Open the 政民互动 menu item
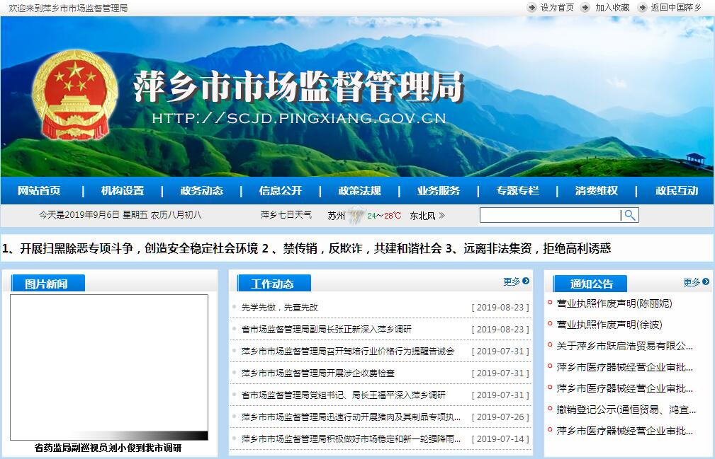 (x=677, y=191)
